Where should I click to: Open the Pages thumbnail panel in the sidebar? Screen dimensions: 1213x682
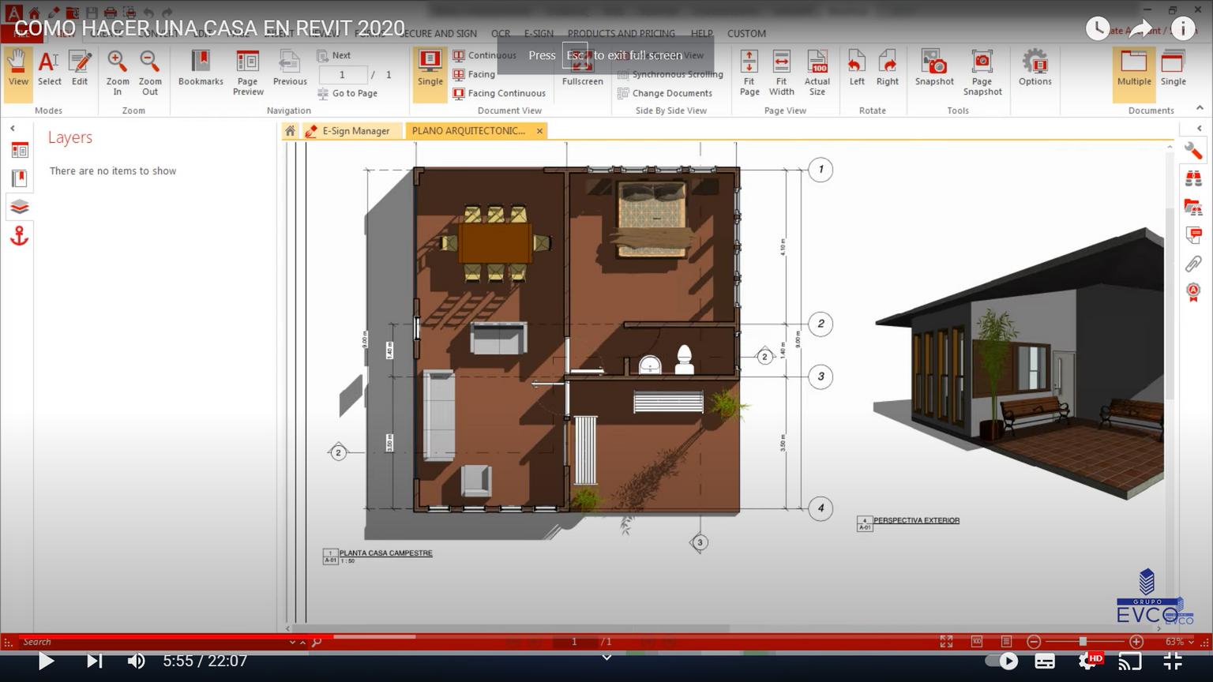[19, 150]
